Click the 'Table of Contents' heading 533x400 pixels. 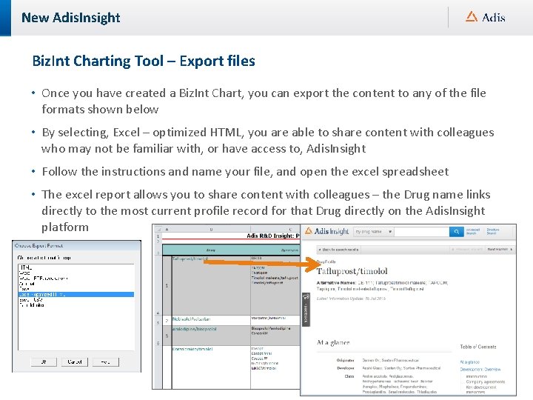478,347
